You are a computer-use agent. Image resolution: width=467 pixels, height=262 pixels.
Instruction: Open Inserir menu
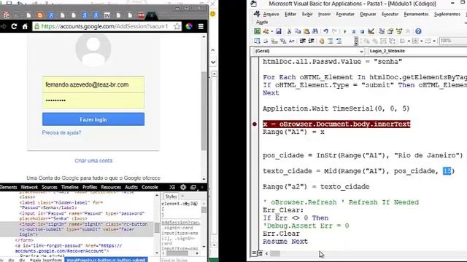pyautogui.click(x=324, y=14)
